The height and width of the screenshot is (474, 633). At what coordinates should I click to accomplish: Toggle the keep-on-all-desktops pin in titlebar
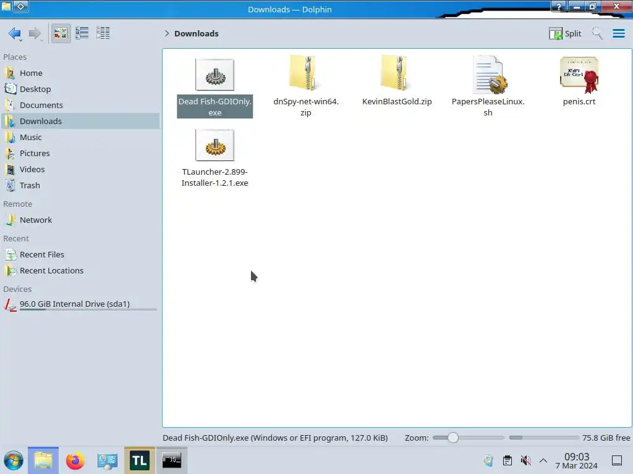click(21, 6)
